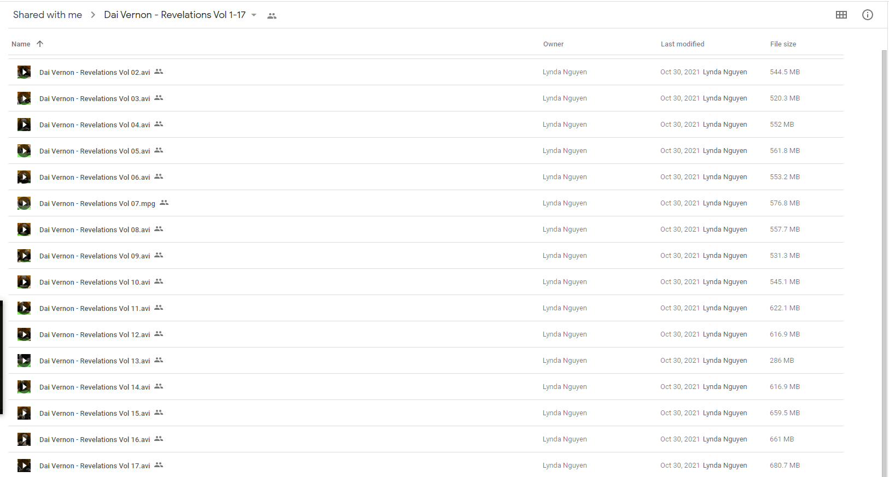Open video icon of Revelations Vol 17.avi

[x=24, y=466]
